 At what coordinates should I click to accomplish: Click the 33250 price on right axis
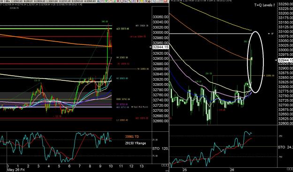pyautogui.click(x=285, y=4)
